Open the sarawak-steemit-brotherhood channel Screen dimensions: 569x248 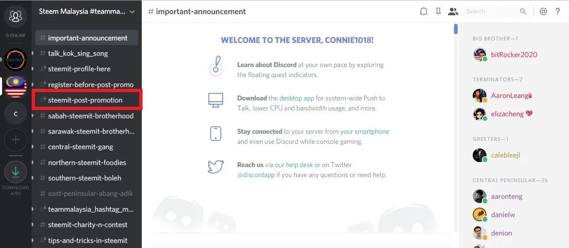[87, 131]
